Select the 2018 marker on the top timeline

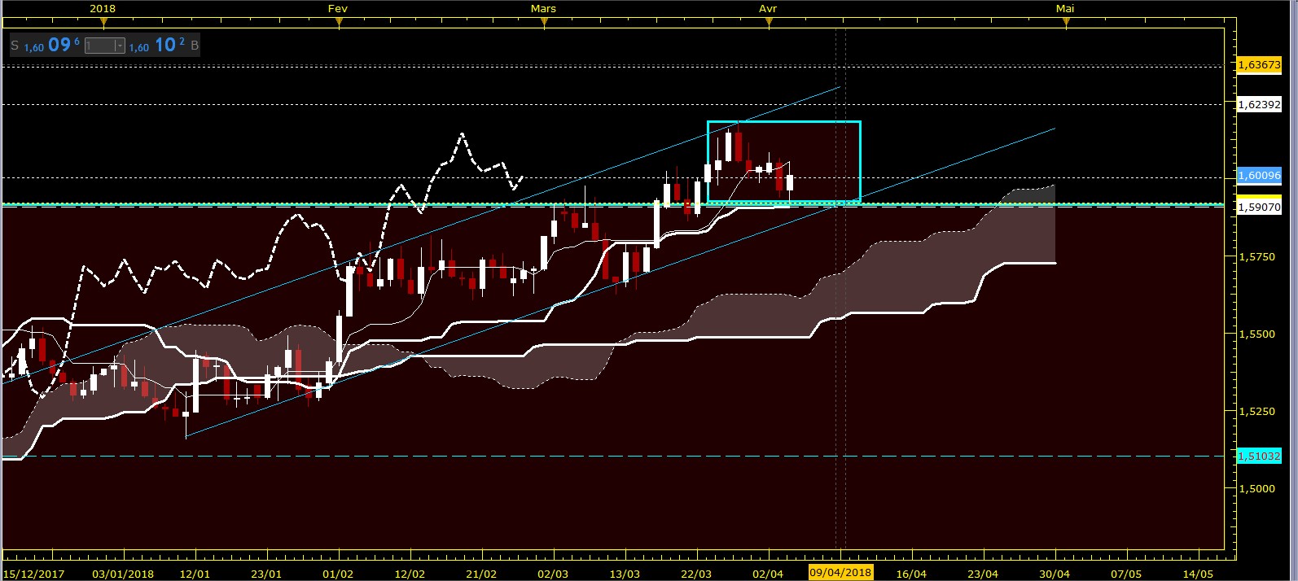[103, 9]
